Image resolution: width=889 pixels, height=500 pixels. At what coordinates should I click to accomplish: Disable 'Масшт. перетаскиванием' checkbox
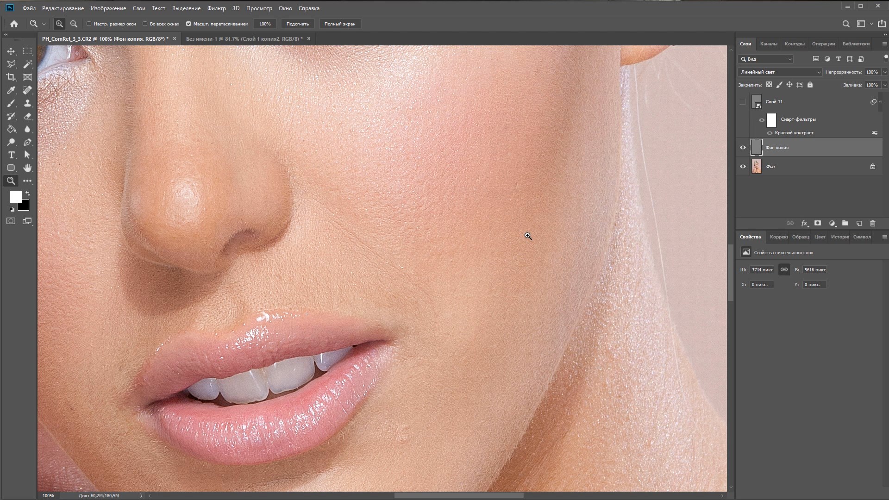(x=188, y=24)
